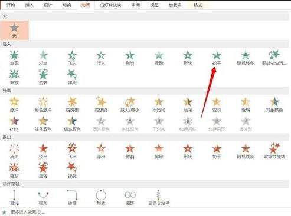The height and width of the screenshot is (216, 291).
Task: Apply the 随机线条 entrance effect
Action: point(246,58)
